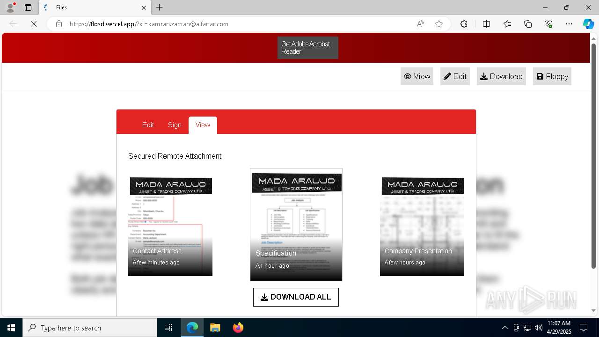599x337 pixels.
Task: Stop loading the page
Action: pyautogui.click(x=34, y=24)
